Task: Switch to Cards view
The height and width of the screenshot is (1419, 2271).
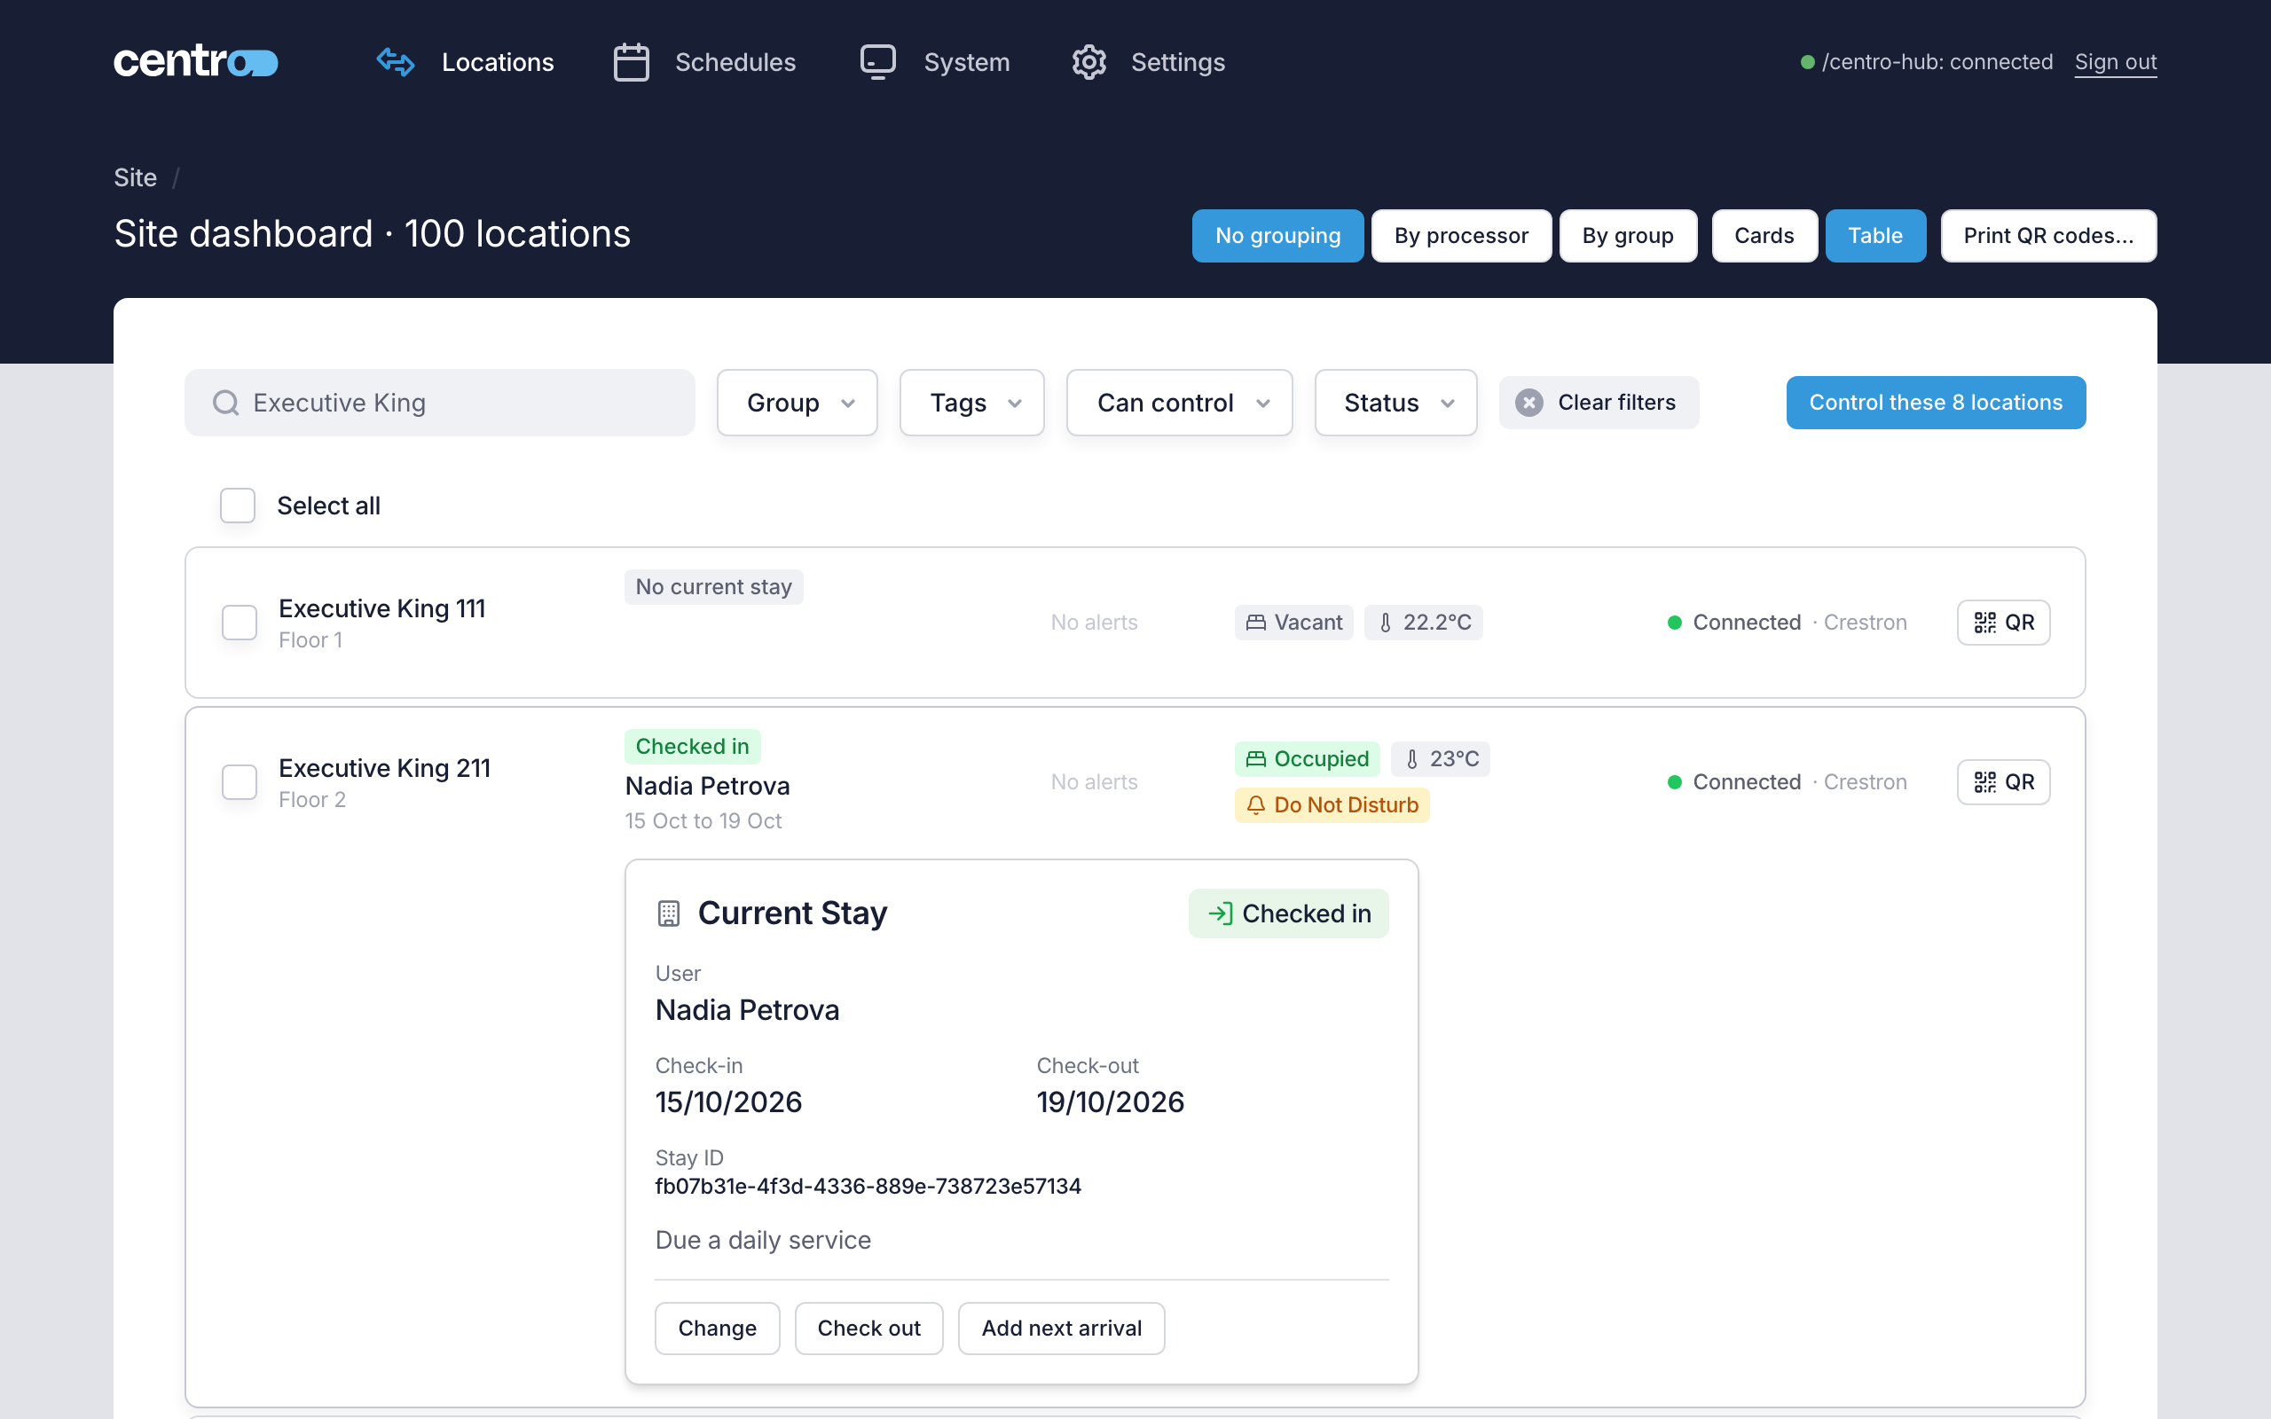Action: (x=1764, y=236)
